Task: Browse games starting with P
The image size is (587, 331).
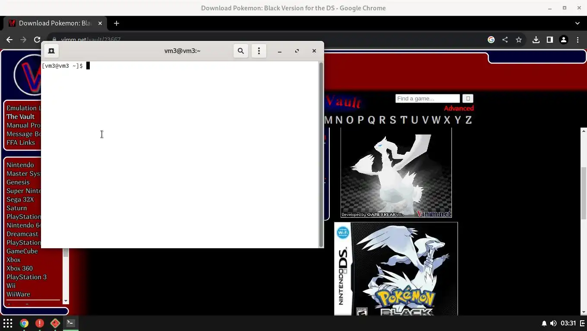Action: coord(361,120)
